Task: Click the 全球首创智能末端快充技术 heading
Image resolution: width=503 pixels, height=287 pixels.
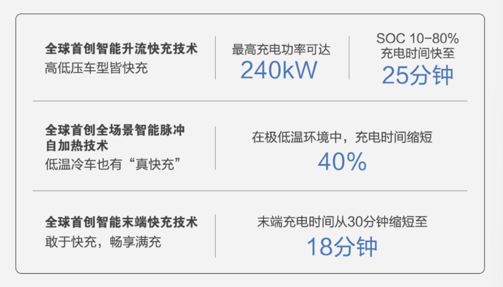Action: (x=121, y=222)
